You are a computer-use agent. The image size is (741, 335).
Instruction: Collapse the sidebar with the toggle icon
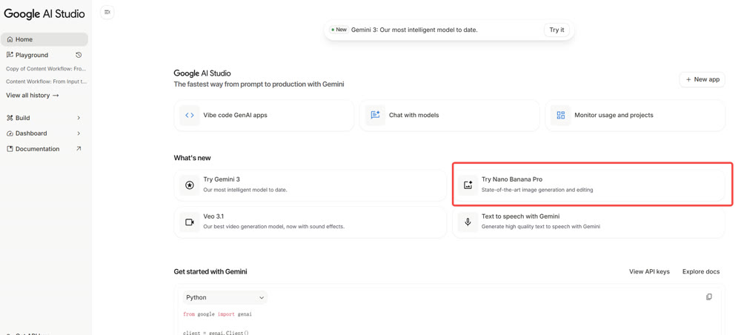pyautogui.click(x=107, y=13)
